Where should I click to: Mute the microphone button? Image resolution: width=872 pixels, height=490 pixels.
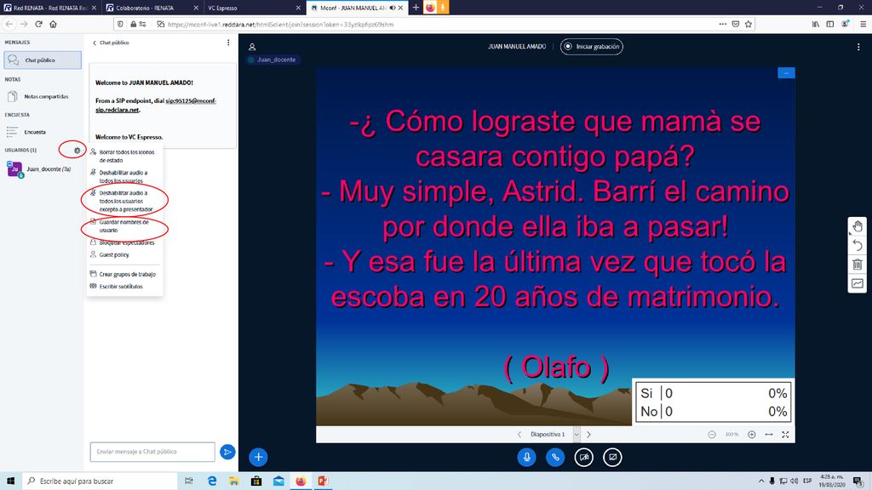(526, 457)
